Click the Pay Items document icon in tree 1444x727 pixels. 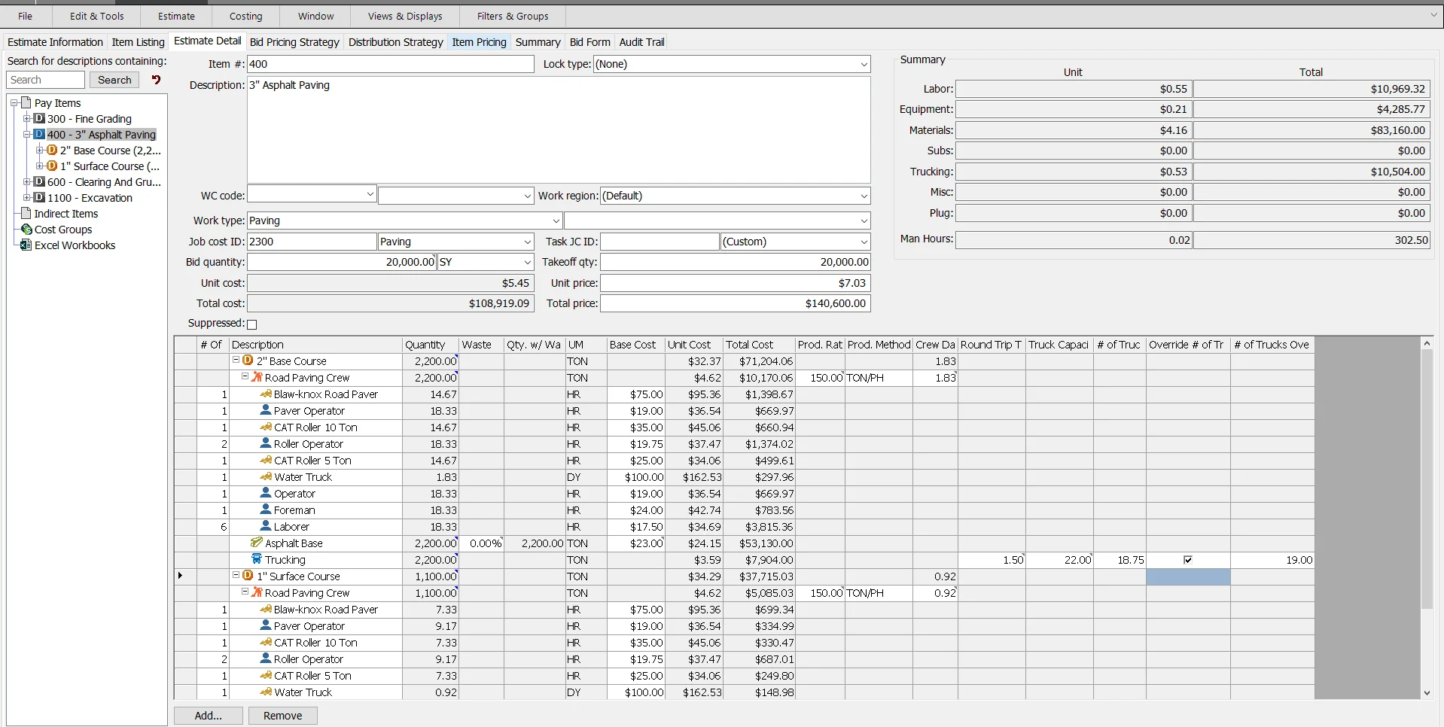(26, 102)
